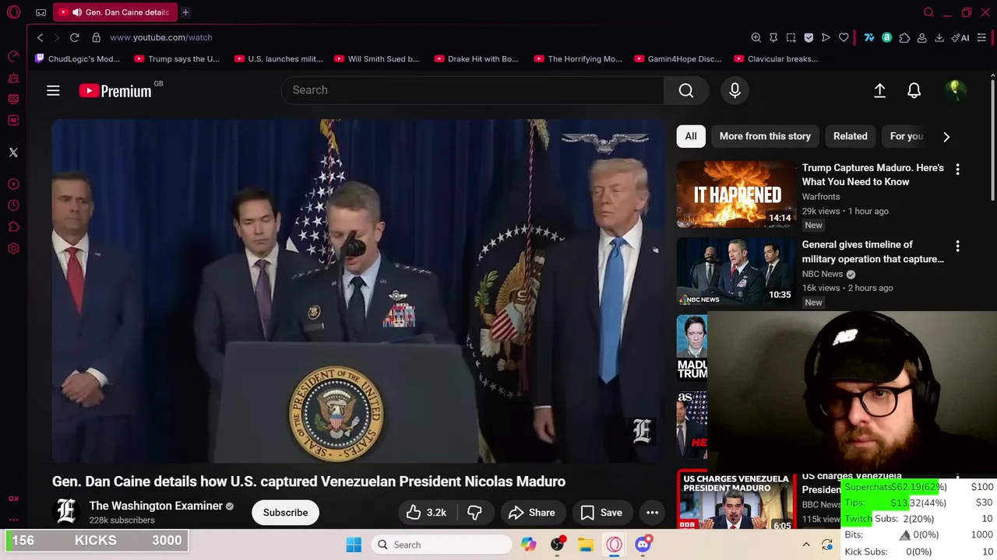This screenshot has width=997, height=560.
Task: Select the 'For you' filter chip
Action: 907,136
